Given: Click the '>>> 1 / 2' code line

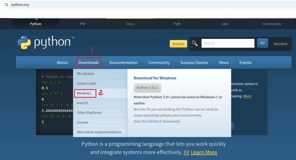Looking at the screenshot, I should coord(51,82).
